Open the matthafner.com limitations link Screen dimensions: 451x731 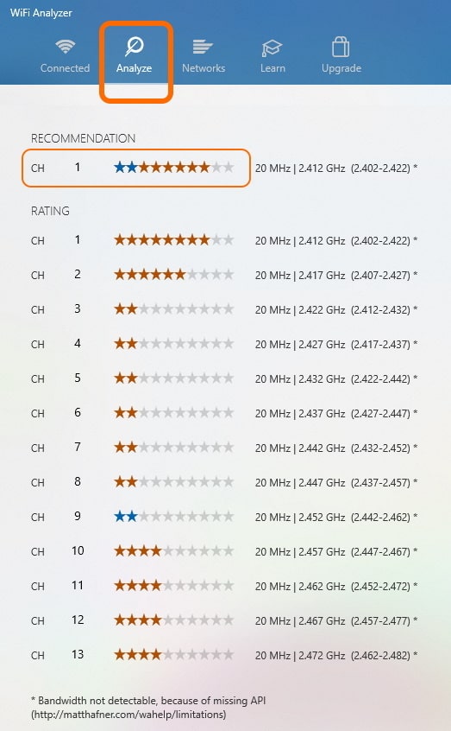pyautogui.click(x=128, y=715)
